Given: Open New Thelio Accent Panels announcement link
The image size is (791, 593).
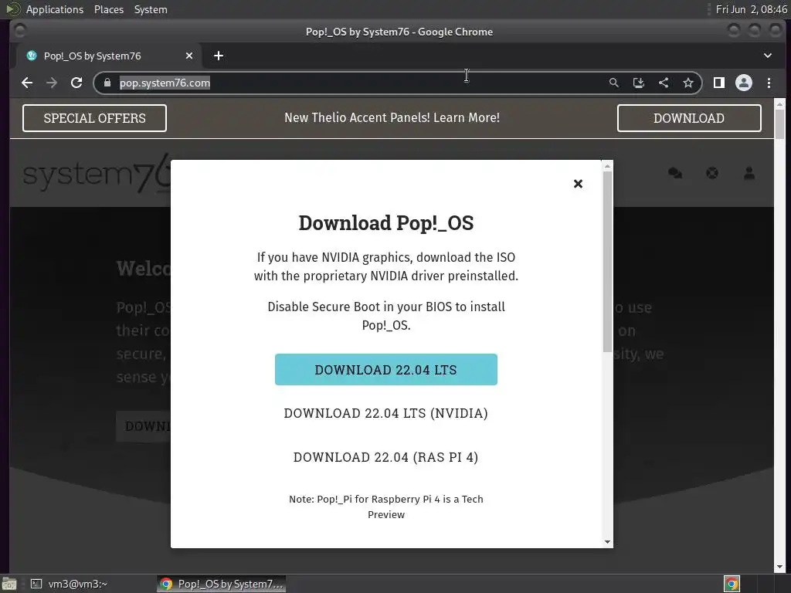Looking at the screenshot, I should 392,117.
